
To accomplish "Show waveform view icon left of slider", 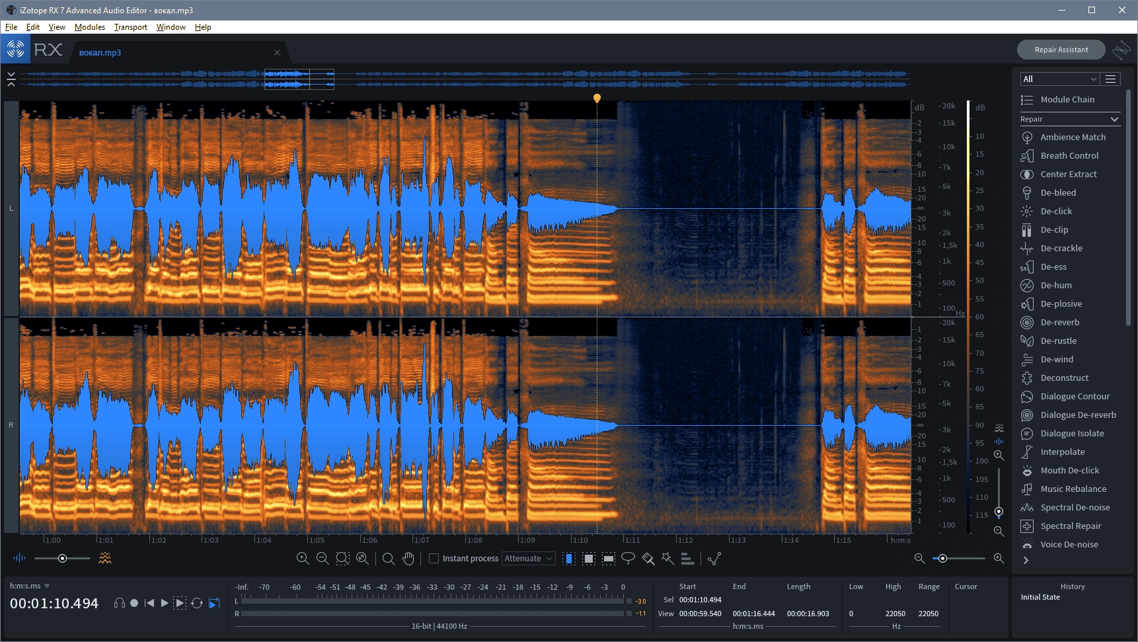I will pos(19,559).
